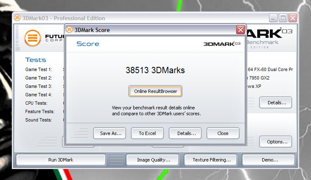311x180 pixels.
Task: Click the 3DMark03 main window title bar icon
Action: pyautogui.click(x=17, y=18)
